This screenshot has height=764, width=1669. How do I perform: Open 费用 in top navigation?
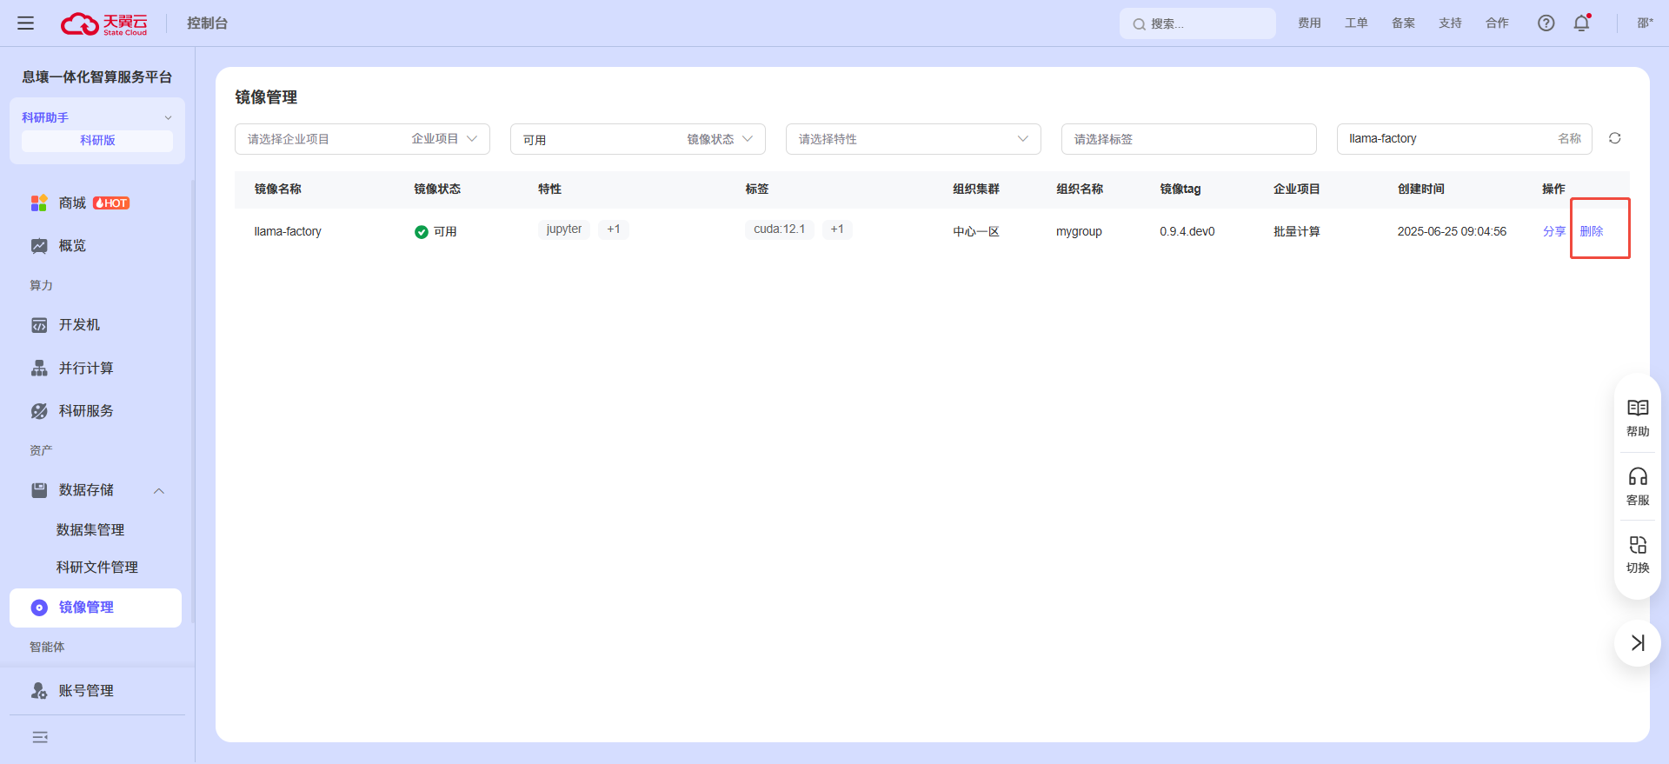coord(1309,23)
